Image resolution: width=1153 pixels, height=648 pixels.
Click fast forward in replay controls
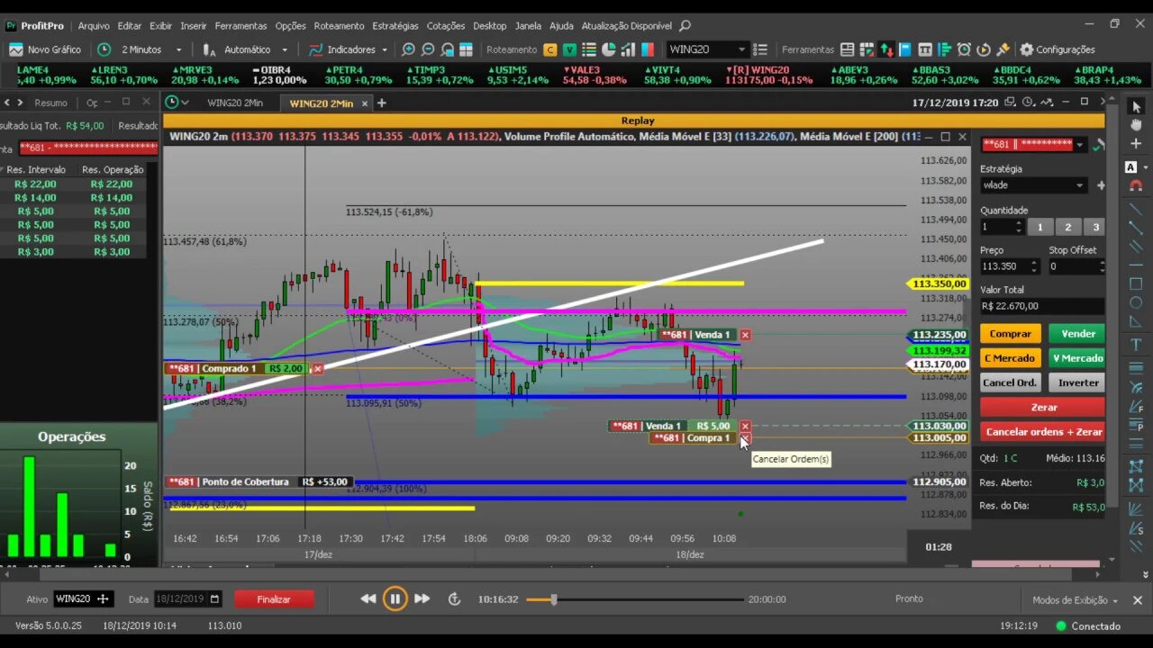422,598
